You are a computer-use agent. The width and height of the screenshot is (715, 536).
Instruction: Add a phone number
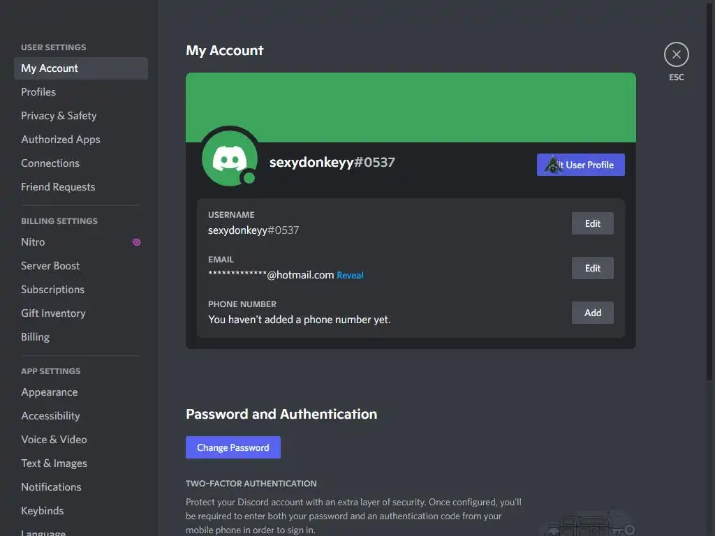point(592,313)
